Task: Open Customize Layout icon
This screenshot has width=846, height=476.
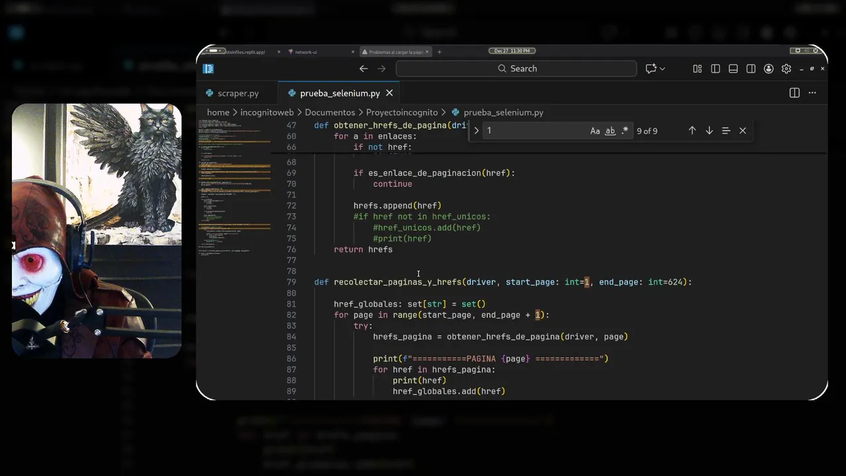Action: (697, 69)
